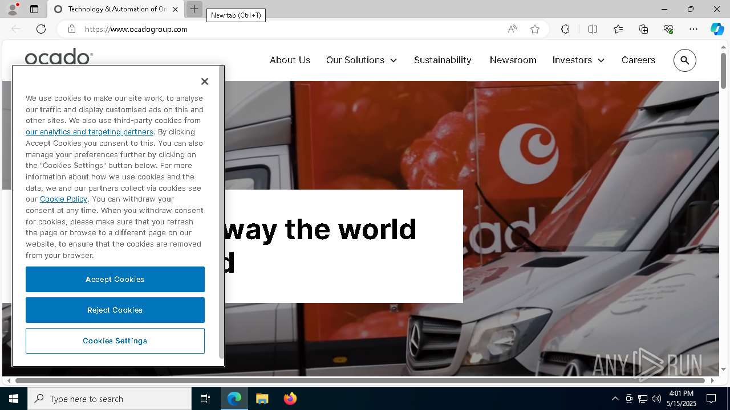Open a new tab with plus button

194,9
